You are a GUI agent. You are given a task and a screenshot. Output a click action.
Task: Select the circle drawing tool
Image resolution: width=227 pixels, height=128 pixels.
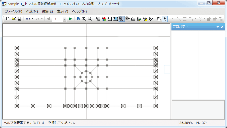coord(200,19)
